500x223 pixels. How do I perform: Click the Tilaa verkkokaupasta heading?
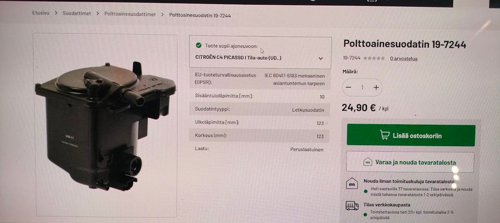[x=387, y=205]
